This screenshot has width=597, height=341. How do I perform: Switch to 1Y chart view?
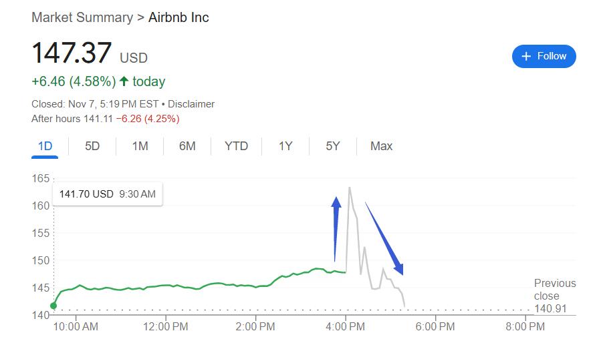[285, 146]
